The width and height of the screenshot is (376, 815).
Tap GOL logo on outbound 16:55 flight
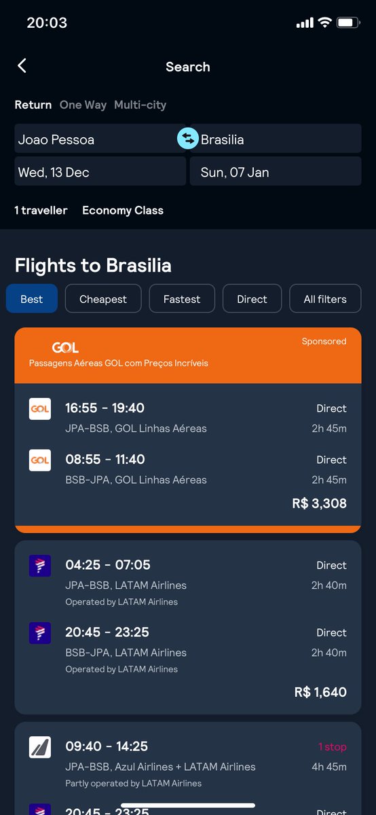(40, 409)
